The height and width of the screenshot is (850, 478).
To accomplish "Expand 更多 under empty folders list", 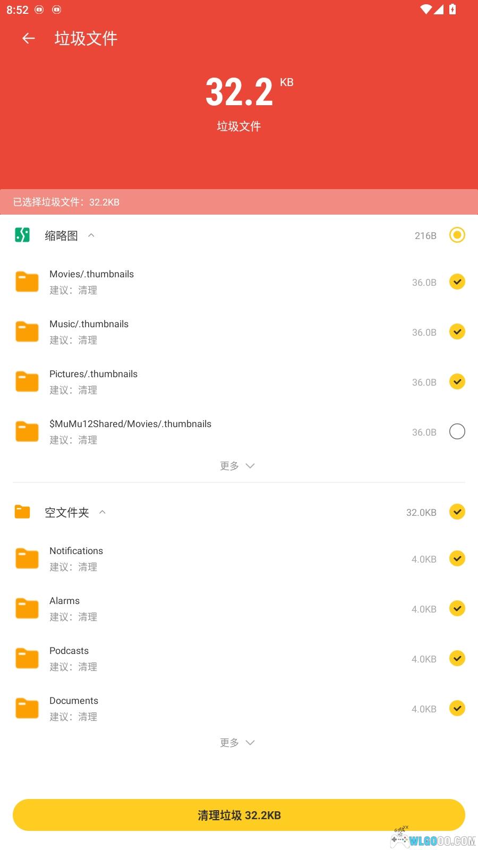I will [237, 743].
